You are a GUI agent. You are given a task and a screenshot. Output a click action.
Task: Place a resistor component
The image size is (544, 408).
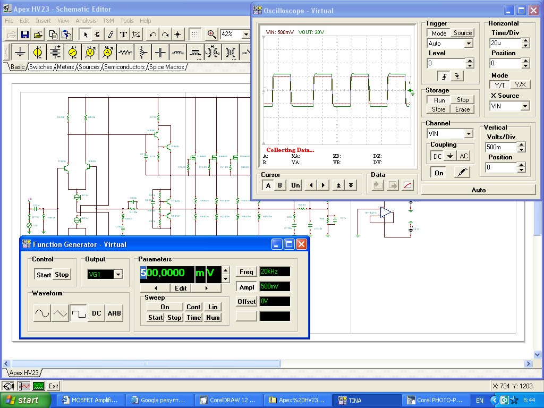coord(125,53)
